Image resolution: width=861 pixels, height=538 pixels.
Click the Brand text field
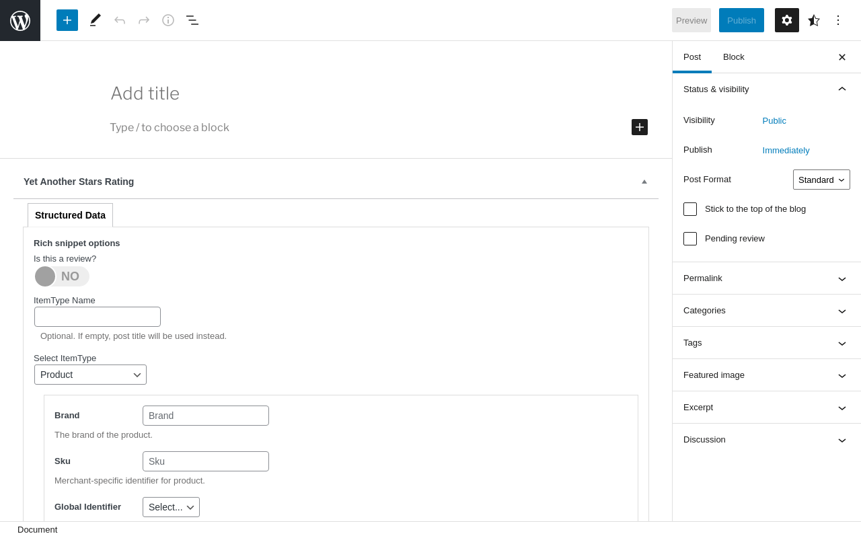tap(206, 416)
